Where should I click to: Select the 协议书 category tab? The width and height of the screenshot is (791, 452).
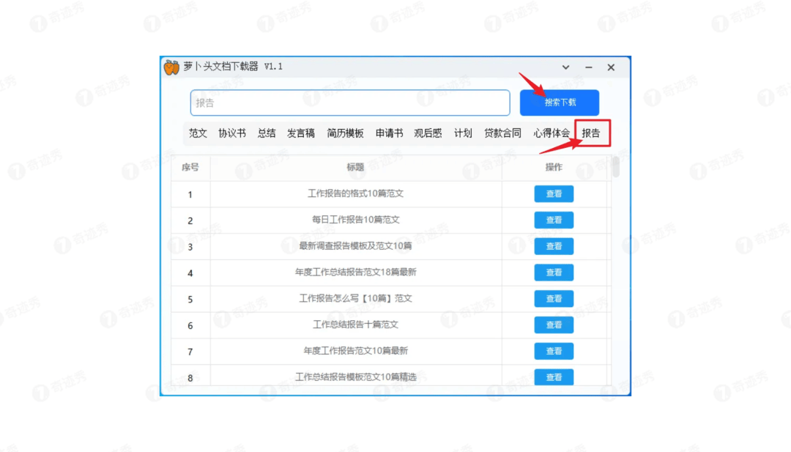point(232,133)
